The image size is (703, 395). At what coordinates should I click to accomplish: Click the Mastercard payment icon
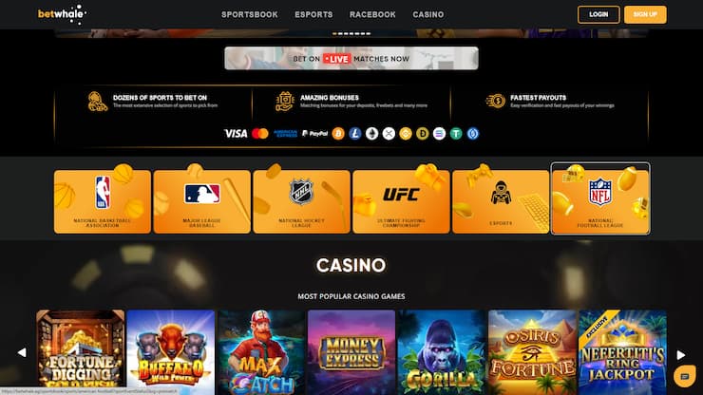tap(260, 134)
